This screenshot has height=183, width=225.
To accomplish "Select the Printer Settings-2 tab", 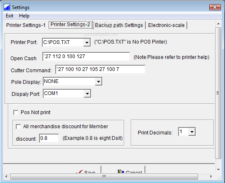I will pyautogui.click(x=70, y=24).
